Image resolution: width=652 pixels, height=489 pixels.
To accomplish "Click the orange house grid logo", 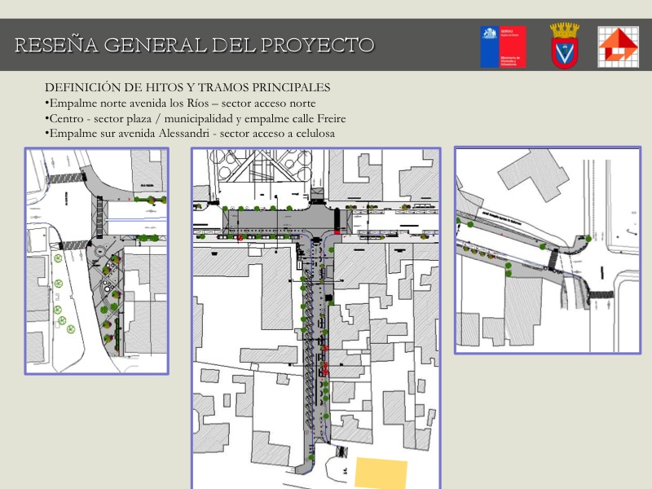I will pos(619,46).
